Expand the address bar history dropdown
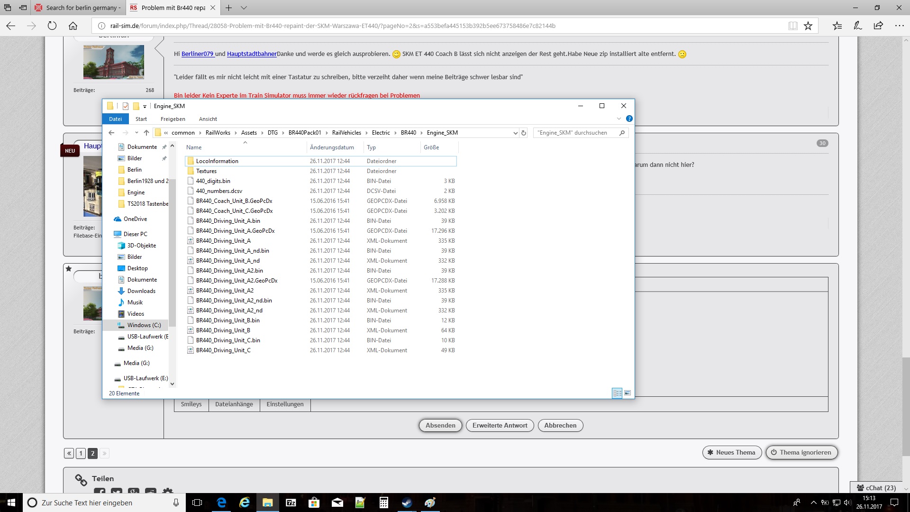Screen dimensions: 910x512 [515, 133]
